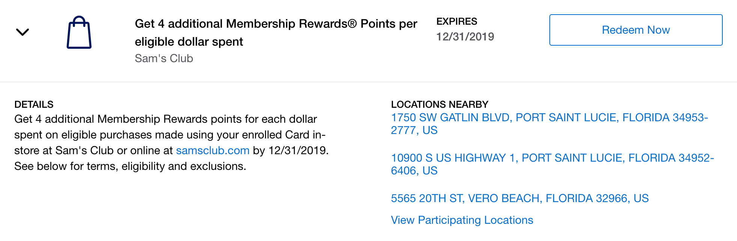737x241 pixels.
Task: Click the Sam's Club merchant name under title
Action: point(164,58)
